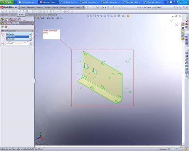This screenshot has width=189, height=151.
Task: Switch to WODOM - Suche taskbar button
Action: 69,2
